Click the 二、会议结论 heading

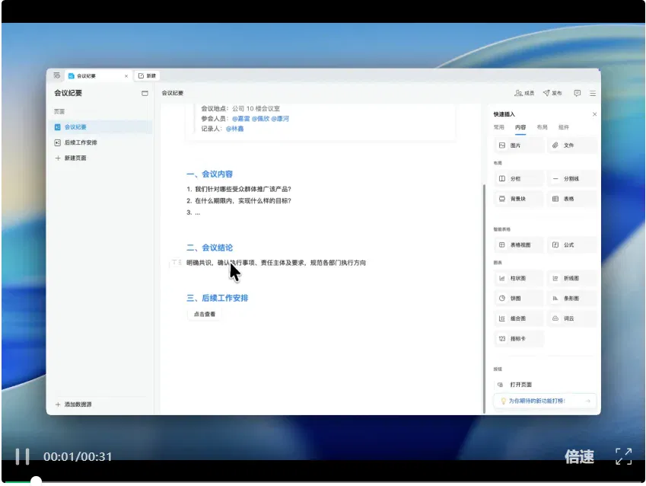click(x=210, y=248)
